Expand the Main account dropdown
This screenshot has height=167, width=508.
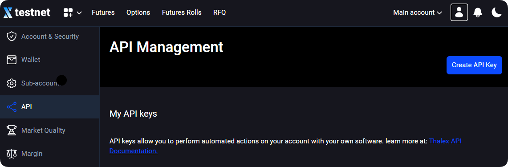418,12
